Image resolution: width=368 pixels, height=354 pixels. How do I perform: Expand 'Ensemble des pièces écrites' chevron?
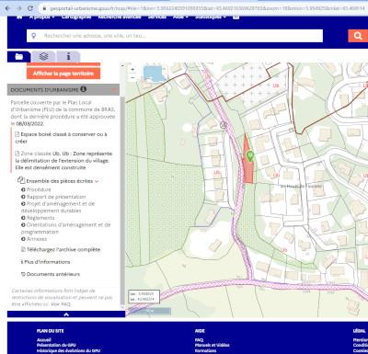[97, 181]
